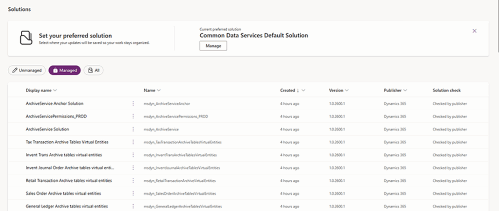The width and height of the screenshot is (499, 211).
Task: Open more options for ArchiveService Anchor Solution
Action: point(133,104)
